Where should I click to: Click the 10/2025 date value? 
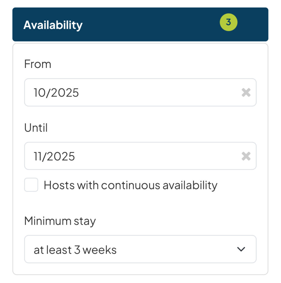click(56, 93)
